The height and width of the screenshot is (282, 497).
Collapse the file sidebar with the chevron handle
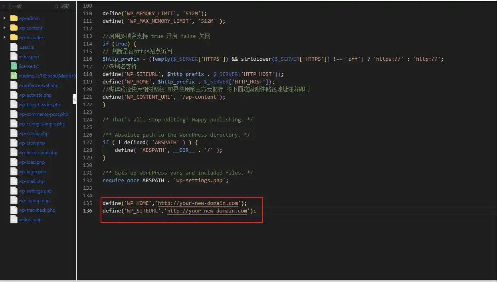(74, 99)
